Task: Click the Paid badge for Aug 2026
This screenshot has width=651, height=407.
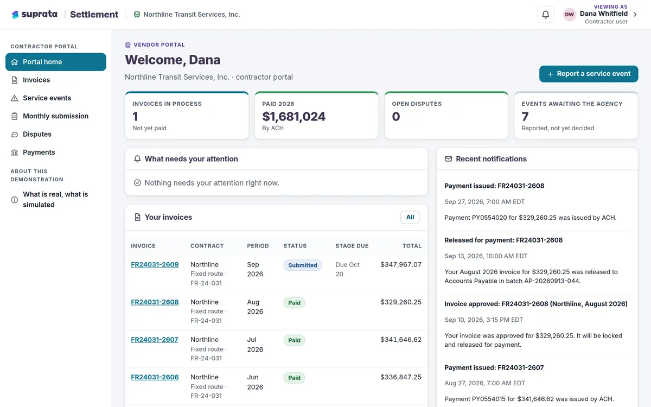Action: pos(294,303)
